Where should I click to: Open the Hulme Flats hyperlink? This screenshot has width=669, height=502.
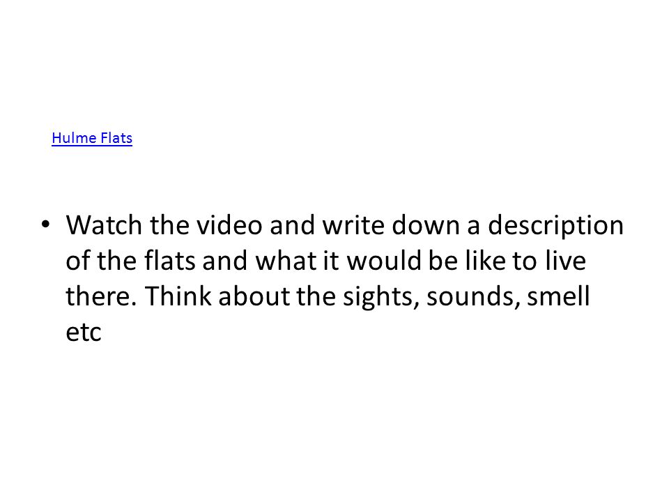(92, 138)
